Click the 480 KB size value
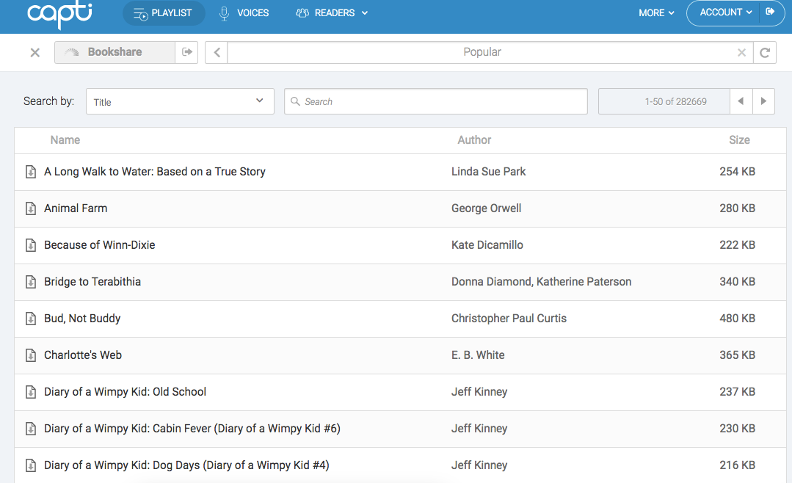This screenshot has height=483, width=792. [x=738, y=319]
